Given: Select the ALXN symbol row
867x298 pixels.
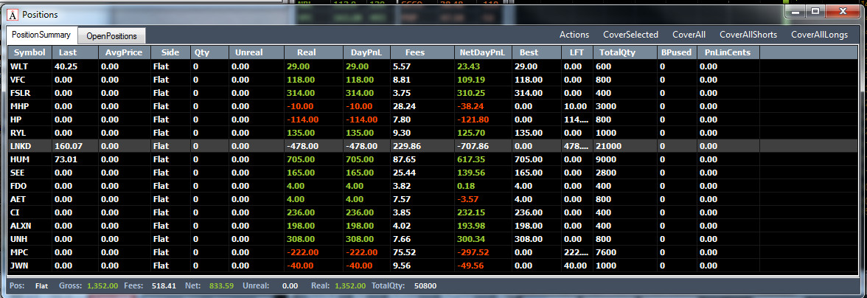Looking at the screenshot, I should (433, 226).
